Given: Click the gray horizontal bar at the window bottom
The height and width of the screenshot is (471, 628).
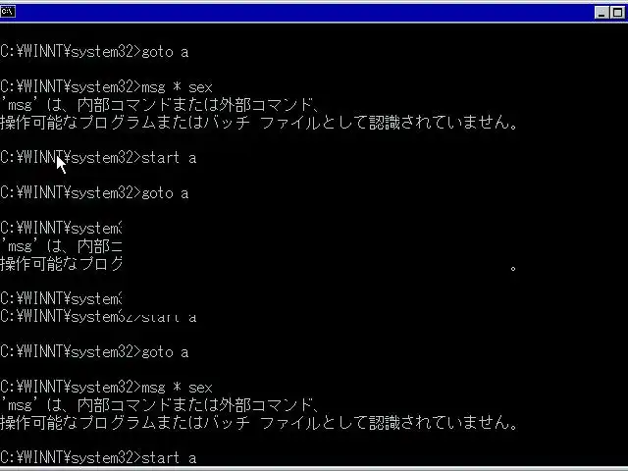Looking at the screenshot, I should point(314,469).
